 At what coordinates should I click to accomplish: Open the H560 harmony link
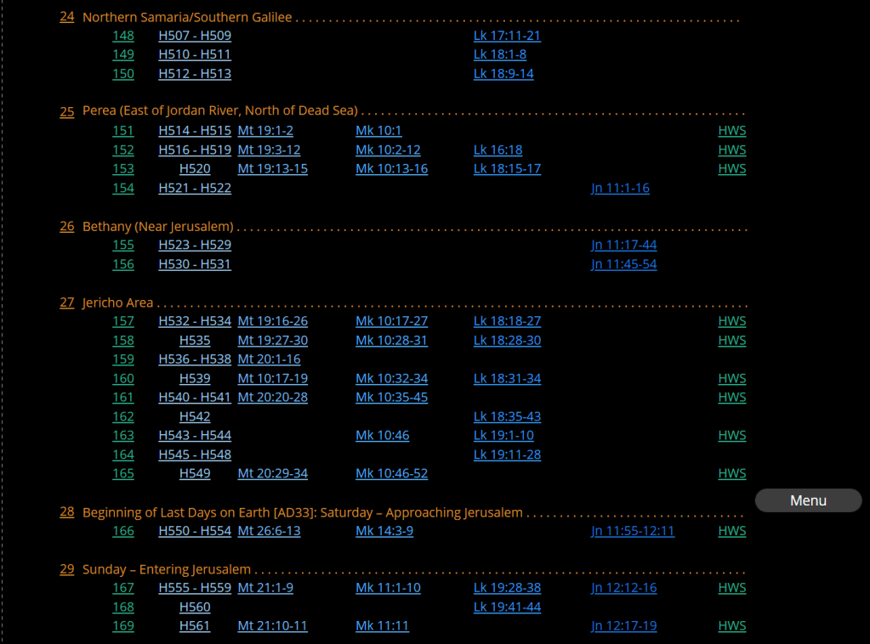[195, 607]
